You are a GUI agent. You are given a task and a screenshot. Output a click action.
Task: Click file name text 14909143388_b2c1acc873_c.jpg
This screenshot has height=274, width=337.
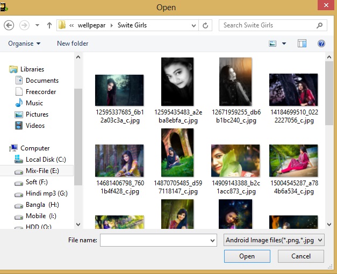[x=236, y=187]
